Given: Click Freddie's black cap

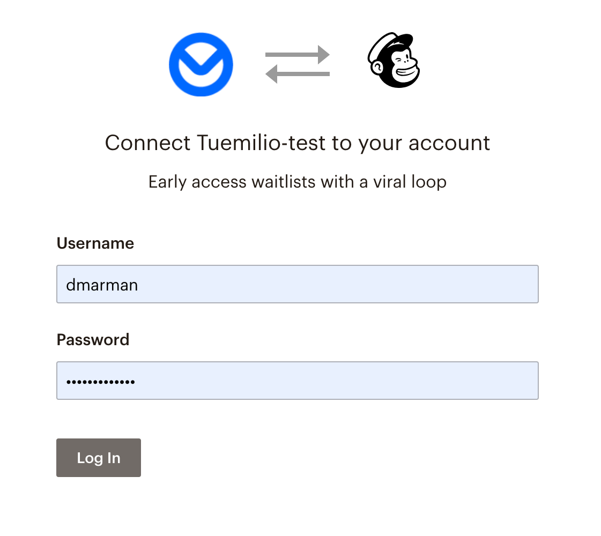Looking at the screenshot, I should coord(394,43).
